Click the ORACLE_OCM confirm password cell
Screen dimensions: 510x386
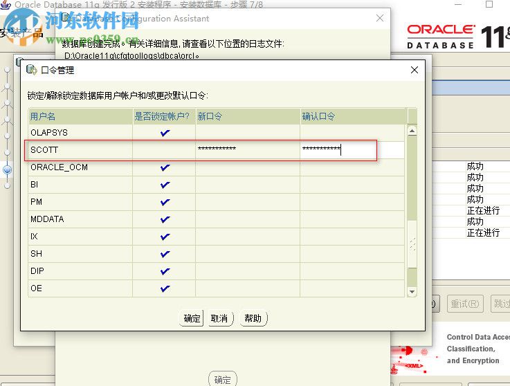pos(352,167)
